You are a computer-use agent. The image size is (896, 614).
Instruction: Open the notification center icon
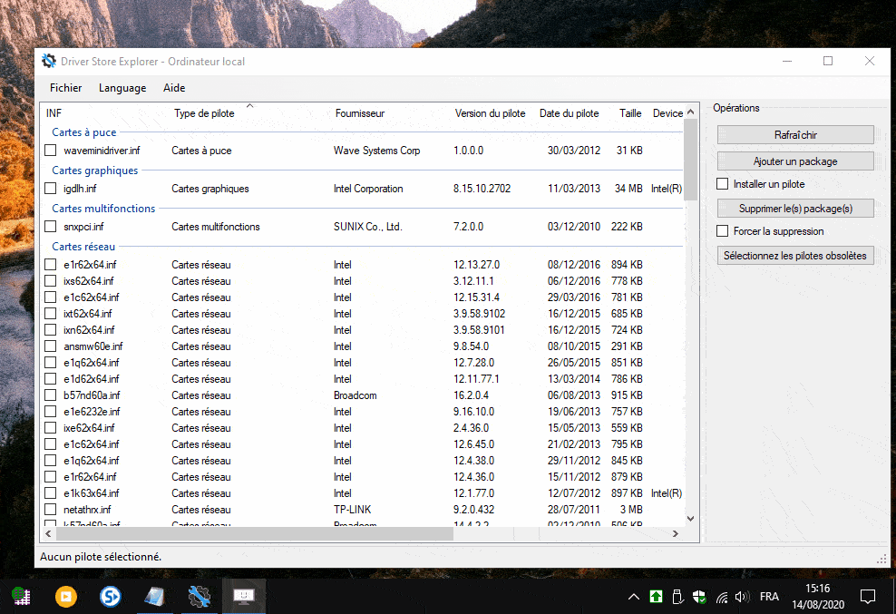point(867,597)
